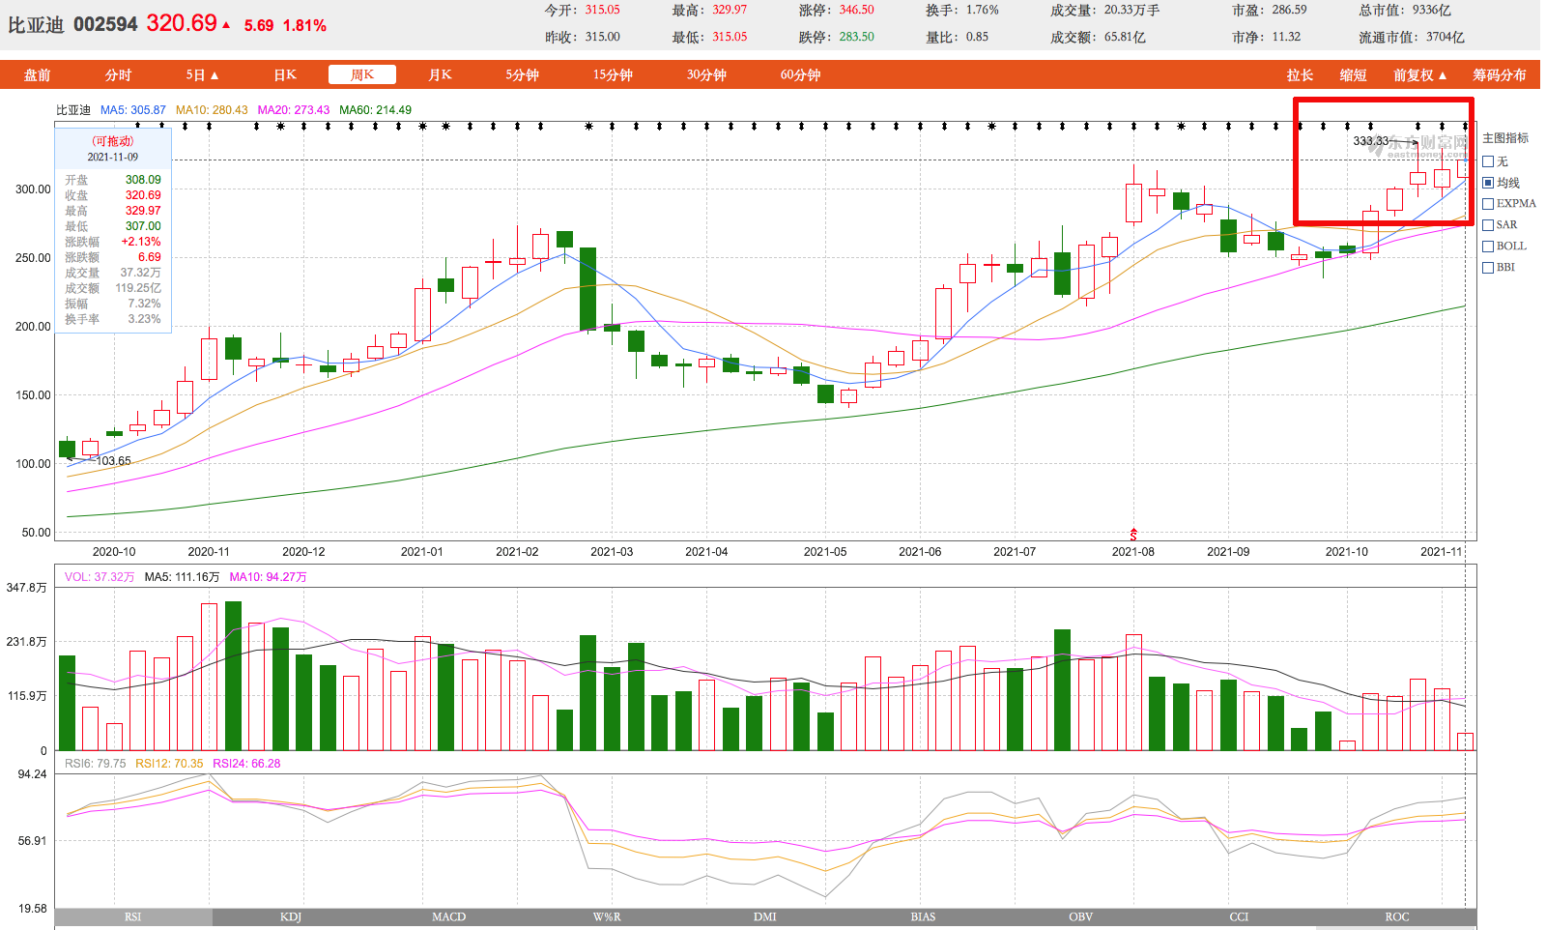Click the 1.81% change percentage
1546x930 pixels.
304,25
